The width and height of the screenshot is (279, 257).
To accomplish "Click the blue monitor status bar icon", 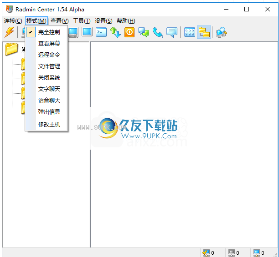I will tap(257, 253).
